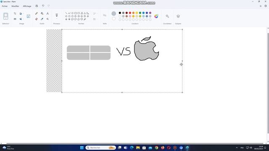Viewport: 269px width, 151px height.
Task: Pick the black color swatch
Action: 120,13
